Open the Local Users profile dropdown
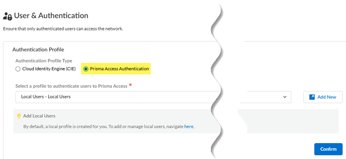Viewport: 346px width, 159px height. point(153,97)
